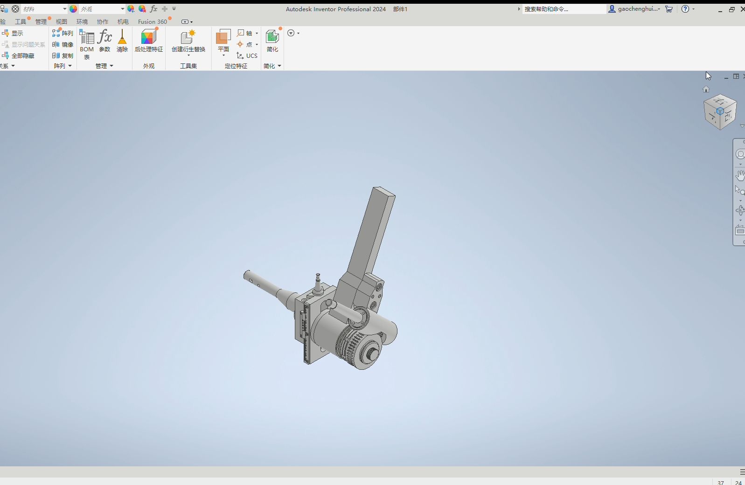Click the Look At tool in navigation bar
The height and width of the screenshot is (485, 745).
740,230
